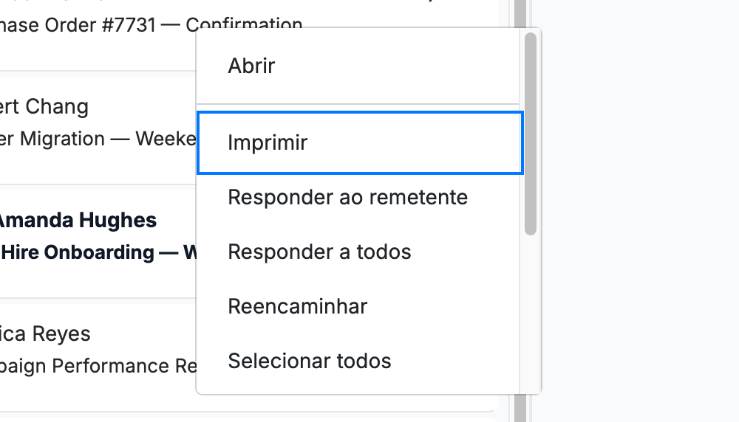This screenshot has width=739, height=422.
Task: Choose Abrir from the context menu
Action: pyautogui.click(x=358, y=66)
